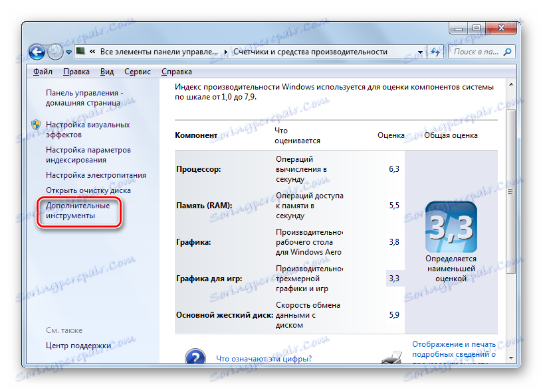The width and height of the screenshot is (543, 390).
Task: Click highlighted gaming graphics score 3,3
Action: pyautogui.click(x=394, y=279)
